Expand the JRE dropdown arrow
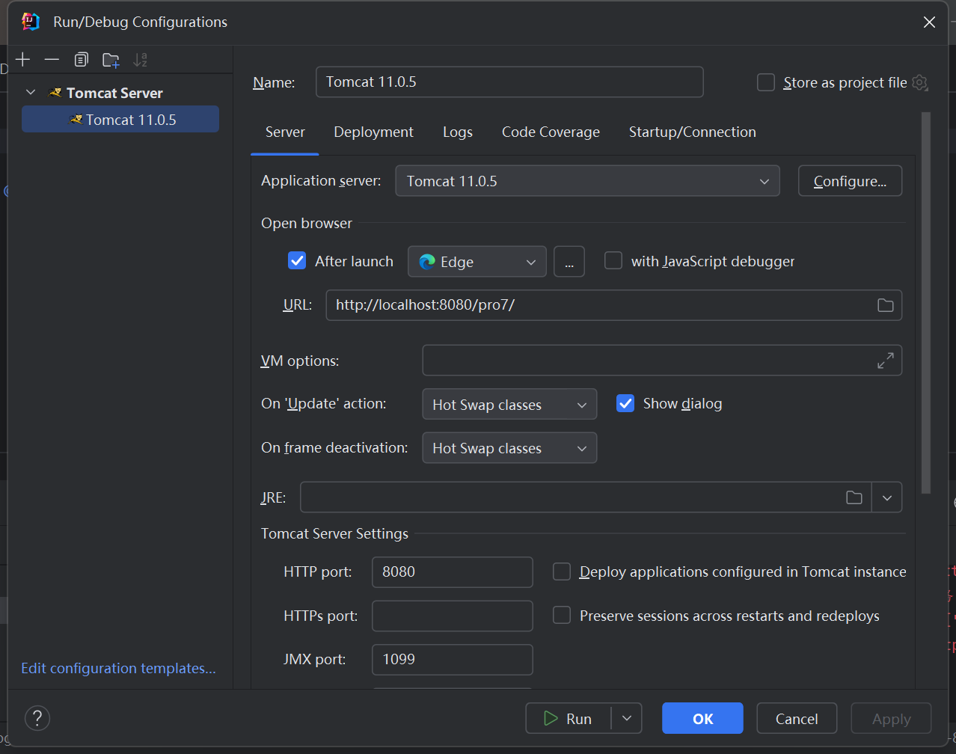This screenshot has height=754, width=956. pos(887,497)
